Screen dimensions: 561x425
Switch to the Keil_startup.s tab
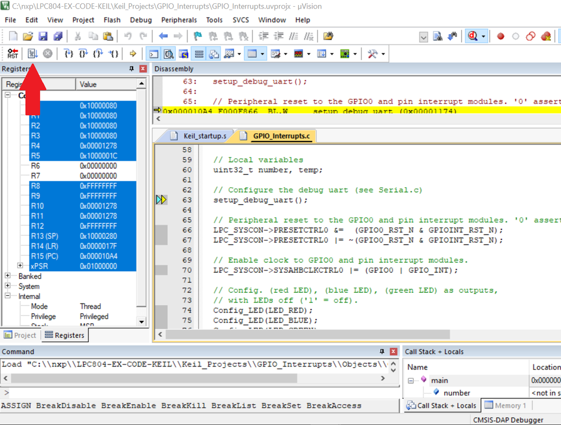coord(204,136)
